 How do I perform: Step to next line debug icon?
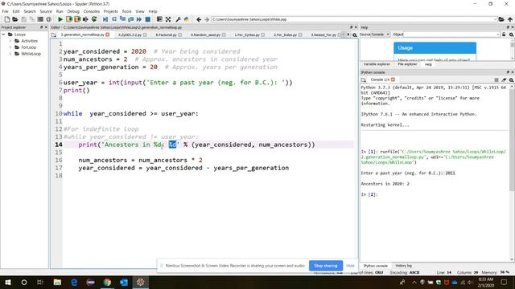point(114,19)
